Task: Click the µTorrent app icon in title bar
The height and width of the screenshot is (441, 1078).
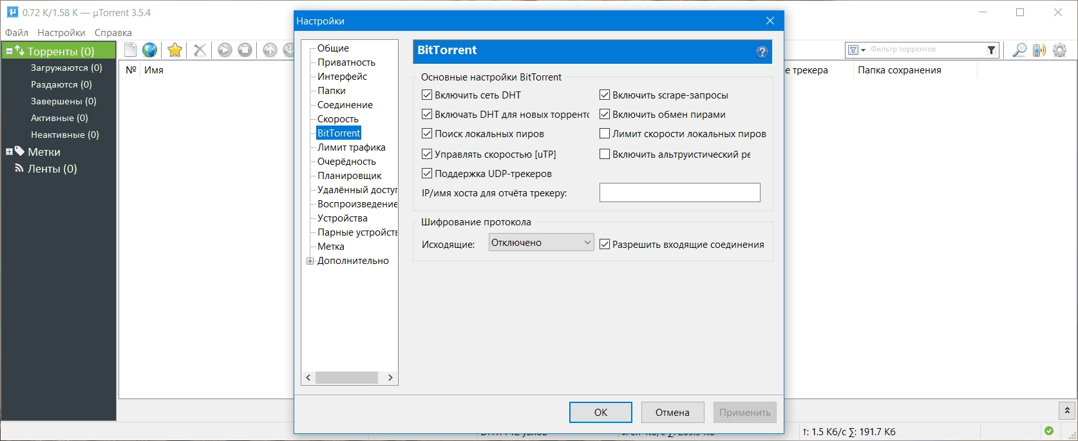Action: point(12,12)
